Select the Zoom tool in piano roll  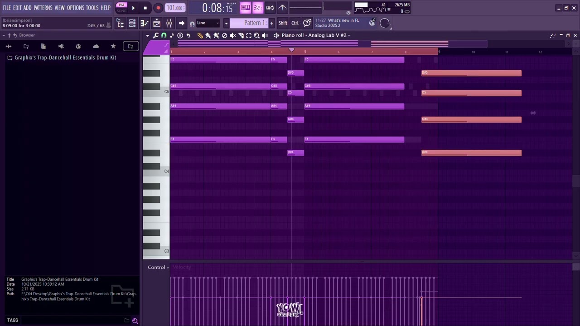click(x=256, y=35)
